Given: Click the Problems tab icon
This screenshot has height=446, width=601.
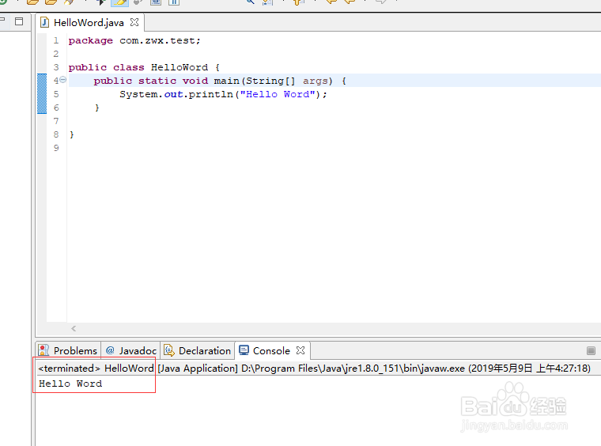Looking at the screenshot, I should pyautogui.click(x=43, y=350).
